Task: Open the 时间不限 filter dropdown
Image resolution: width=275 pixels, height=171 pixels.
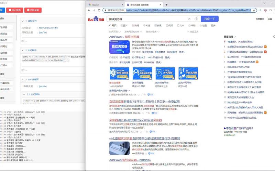Action: (x=115, y=32)
